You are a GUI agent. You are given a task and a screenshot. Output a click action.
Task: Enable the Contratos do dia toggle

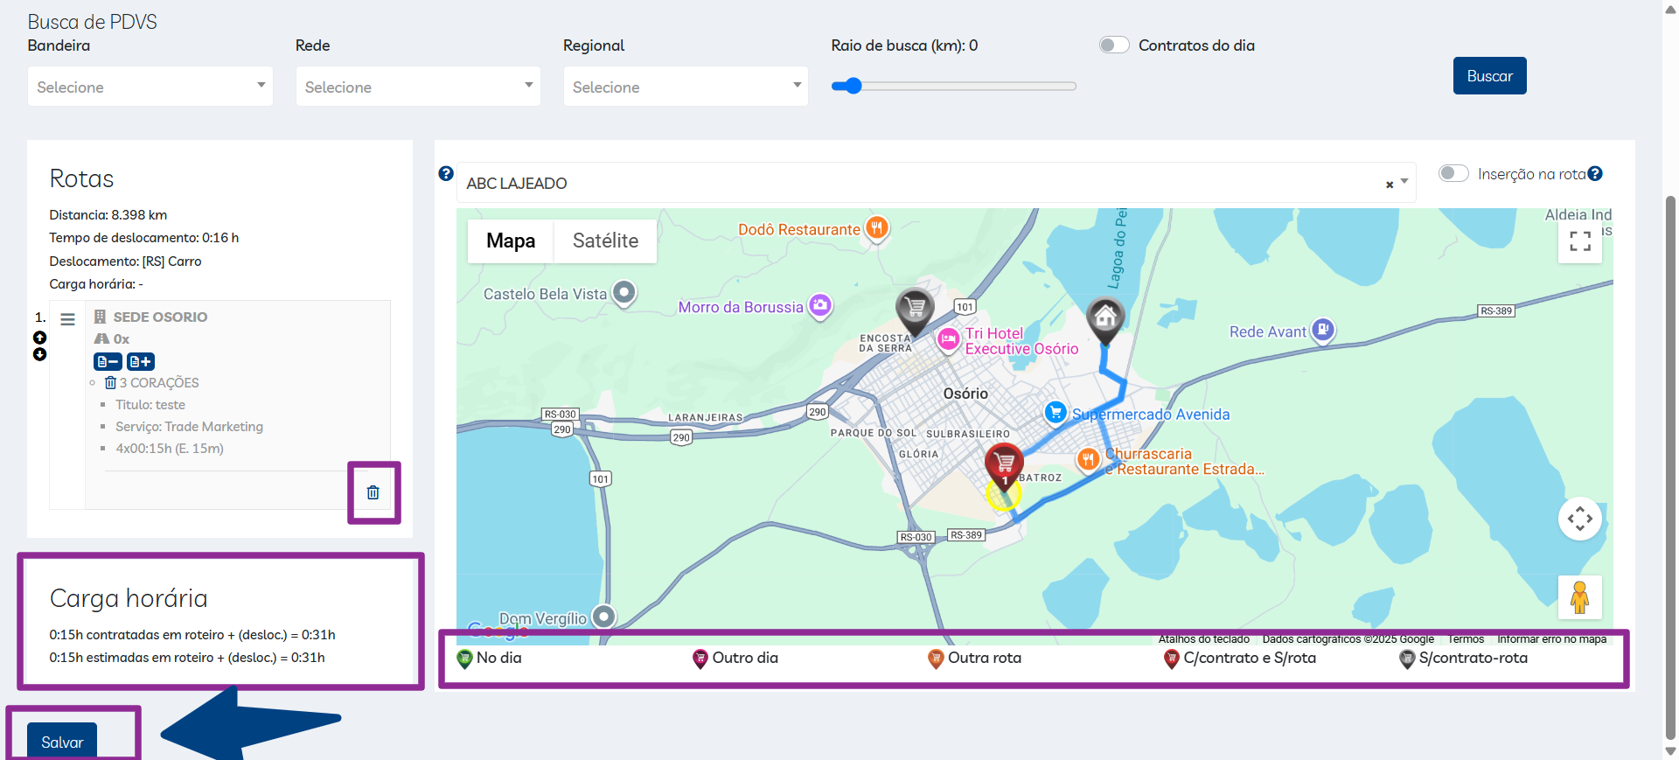(x=1114, y=45)
